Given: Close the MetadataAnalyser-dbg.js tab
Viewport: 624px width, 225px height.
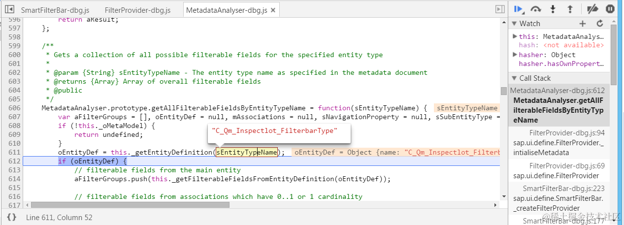Looking at the screenshot, I should pyautogui.click(x=273, y=10).
